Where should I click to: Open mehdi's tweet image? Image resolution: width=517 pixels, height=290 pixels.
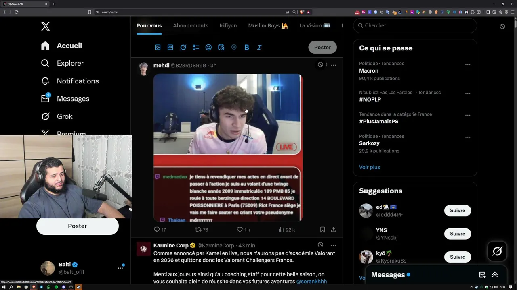coord(228,147)
